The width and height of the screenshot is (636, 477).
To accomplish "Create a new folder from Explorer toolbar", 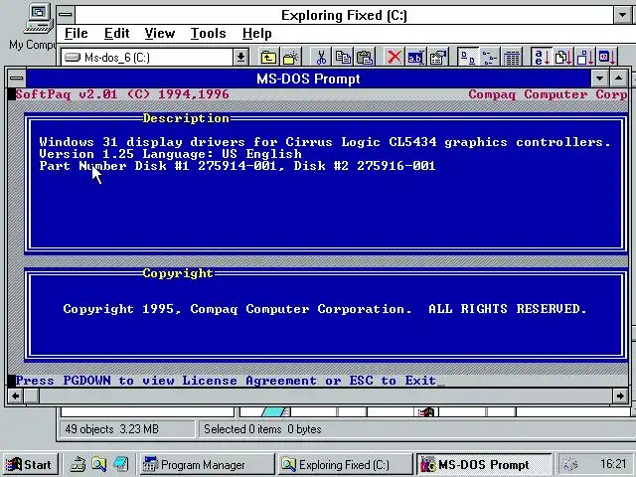I will 290,58.
